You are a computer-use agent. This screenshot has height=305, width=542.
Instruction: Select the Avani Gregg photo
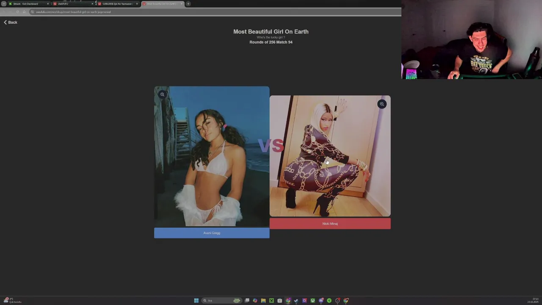(x=212, y=157)
